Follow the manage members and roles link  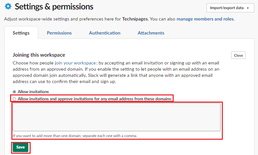click(205, 19)
